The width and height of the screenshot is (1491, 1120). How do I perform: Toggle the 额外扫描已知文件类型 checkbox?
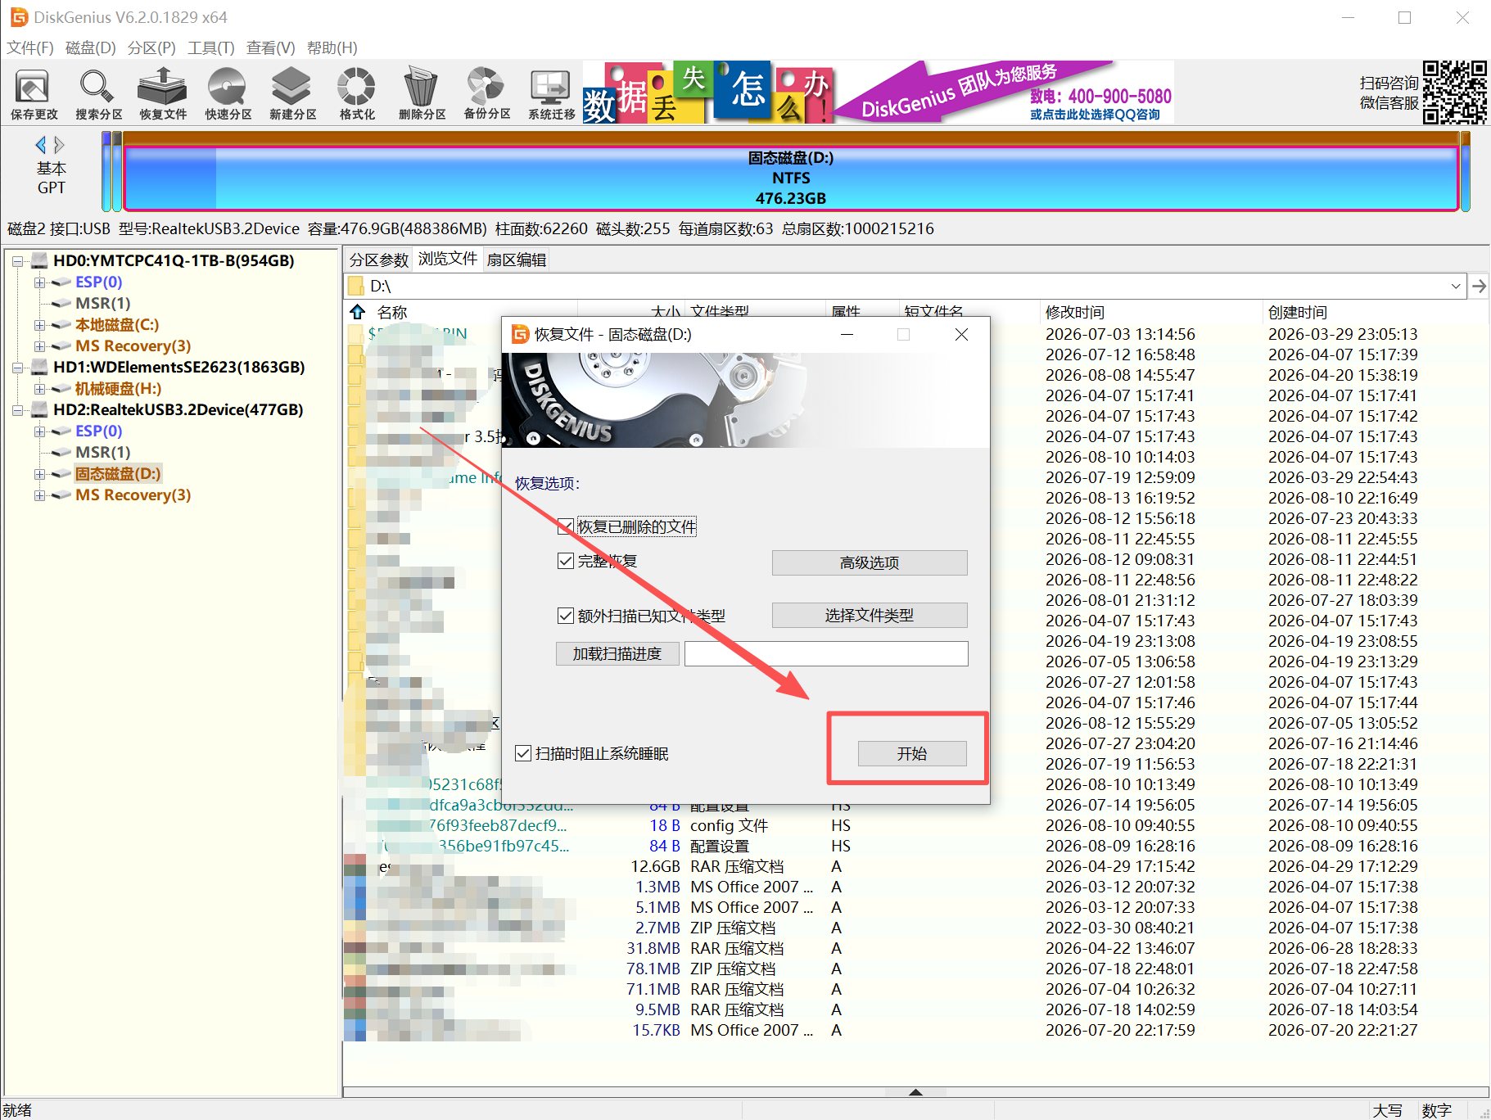coord(565,616)
